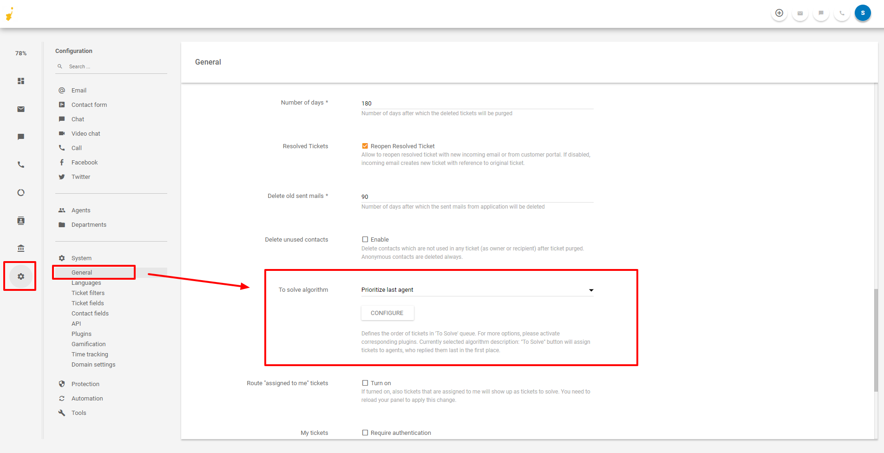Image resolution: width=884 pixels, height=453 pixels.
Task: Click the Number of days input field
Action: click(478, 103)
